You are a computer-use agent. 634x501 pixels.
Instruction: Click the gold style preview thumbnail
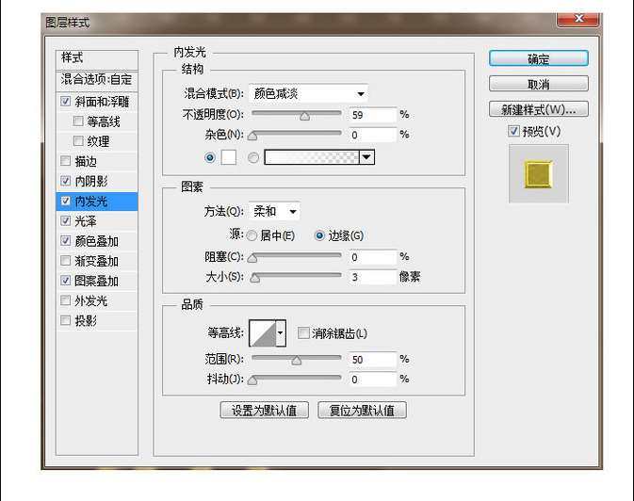coord(539,174)
